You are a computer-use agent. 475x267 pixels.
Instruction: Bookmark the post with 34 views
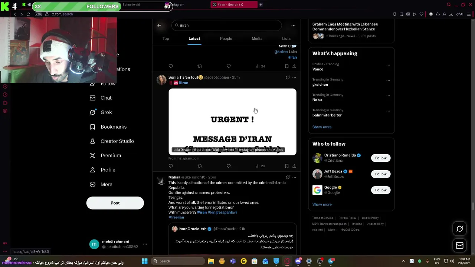[286, 66]
